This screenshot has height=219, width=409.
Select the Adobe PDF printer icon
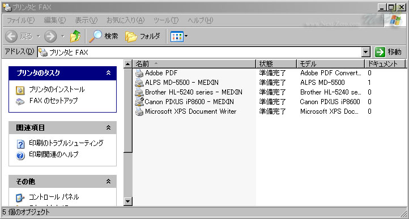coord(139,73)
